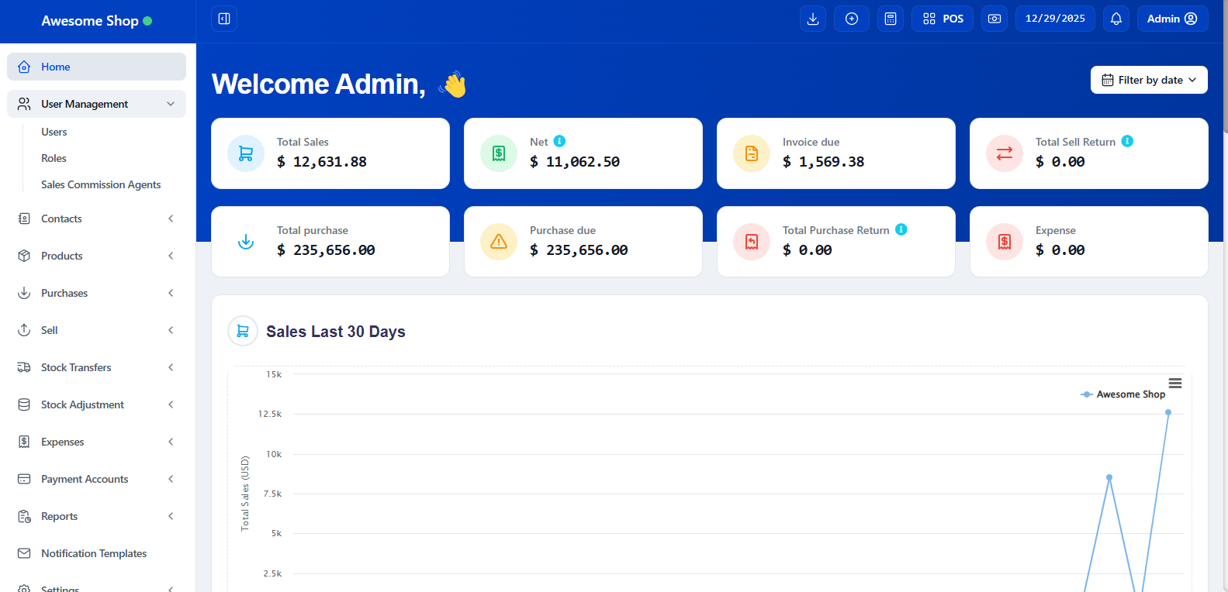Open the notifications bell
Viewport: 1228px width, 592px height.
coord(1116,19)
